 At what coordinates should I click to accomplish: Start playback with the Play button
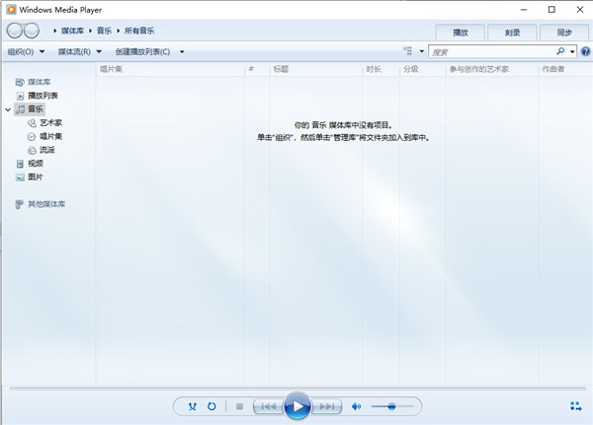click(297, 406)
